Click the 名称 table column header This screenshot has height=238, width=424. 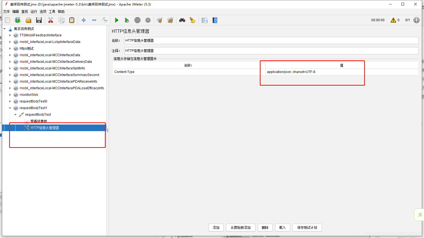[x=189, y=65]
